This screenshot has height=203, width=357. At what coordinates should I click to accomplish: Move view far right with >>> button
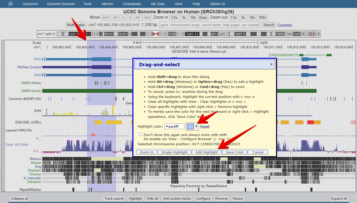(x=147, y=17)
